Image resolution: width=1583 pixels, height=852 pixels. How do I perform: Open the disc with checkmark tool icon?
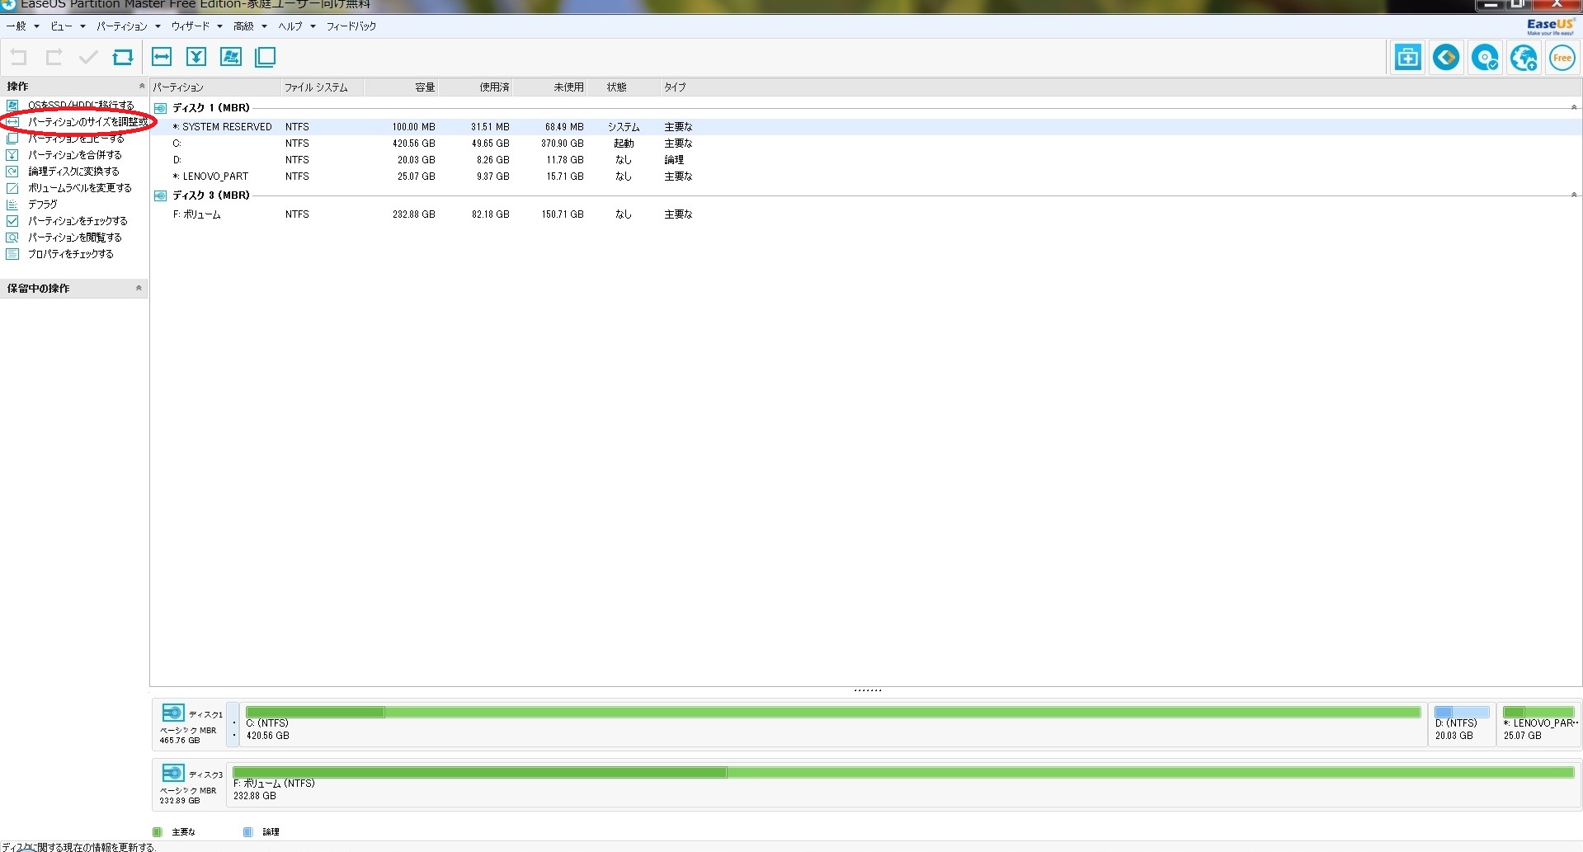coord(1485,58)
